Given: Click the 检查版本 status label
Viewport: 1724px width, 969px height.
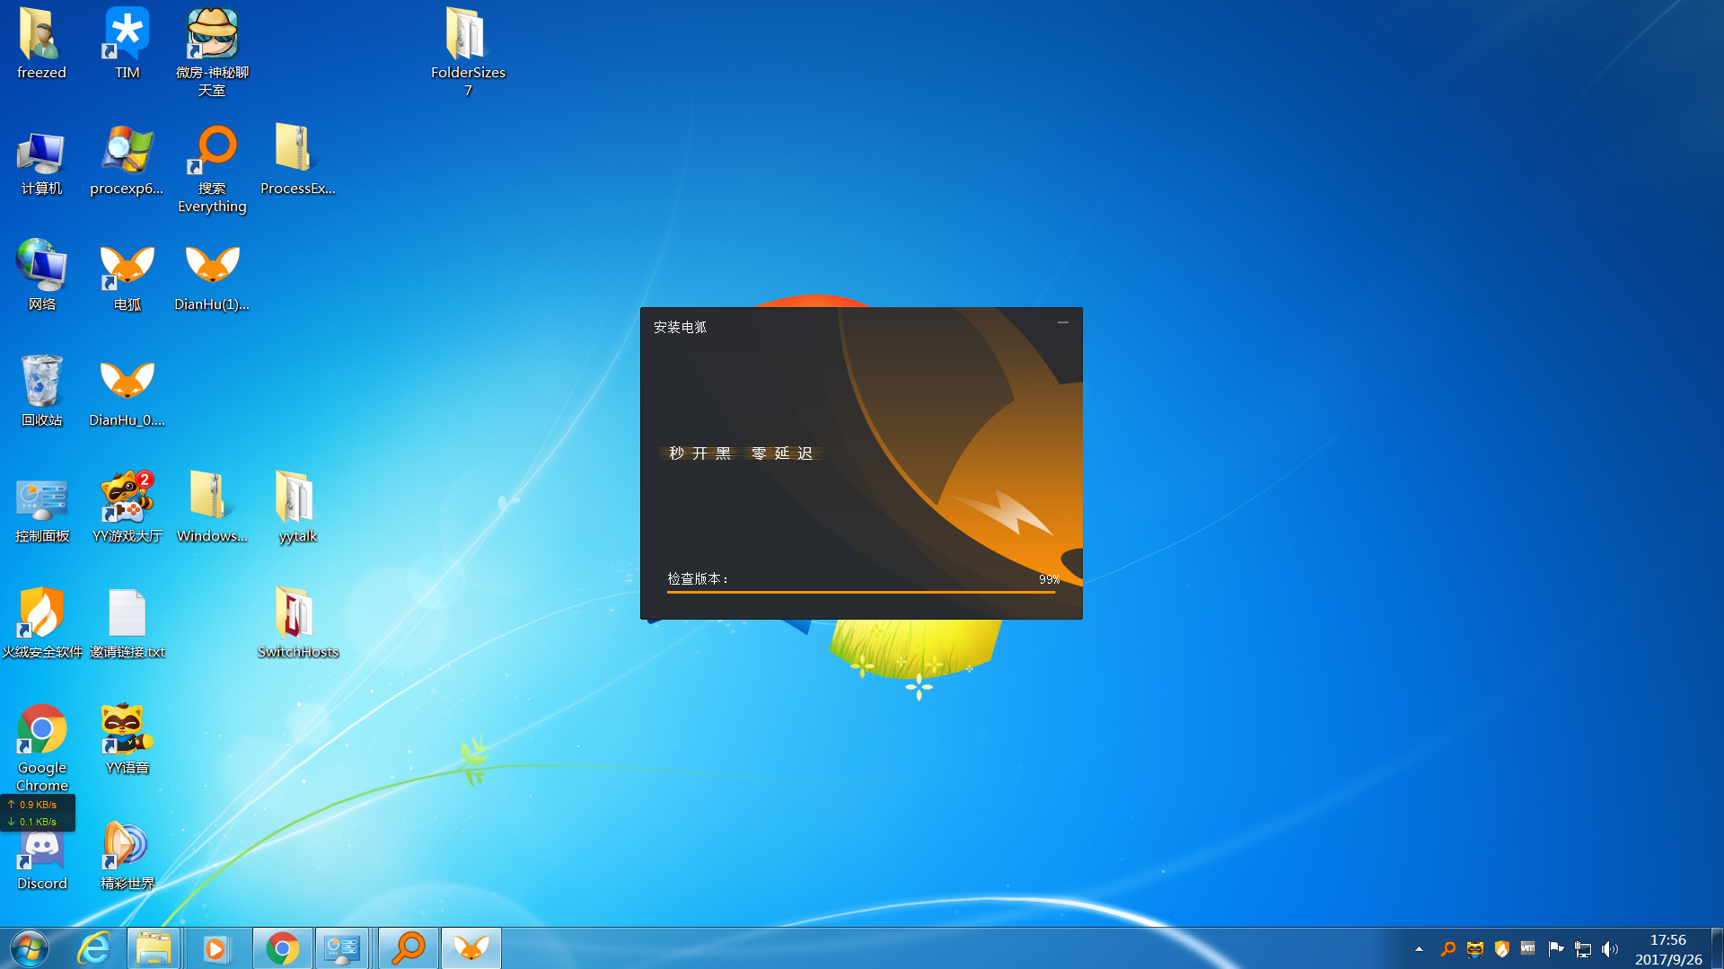Looking at the screenshot, I should click(x=698, y=579).
